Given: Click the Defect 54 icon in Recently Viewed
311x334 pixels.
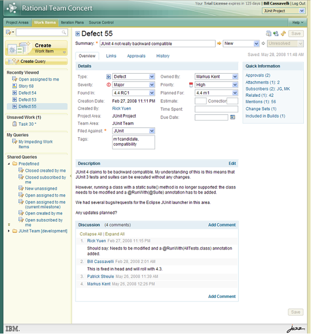Looking at the screenshot, I should pyautogui.click(x=15, y=93).
